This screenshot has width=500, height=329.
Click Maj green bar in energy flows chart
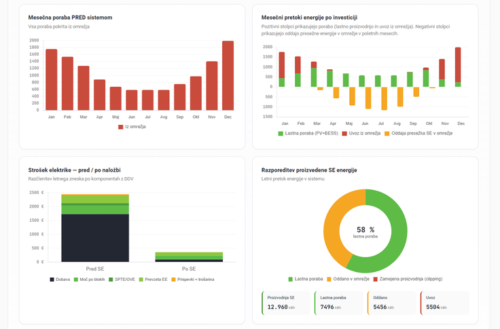[346, 80]
